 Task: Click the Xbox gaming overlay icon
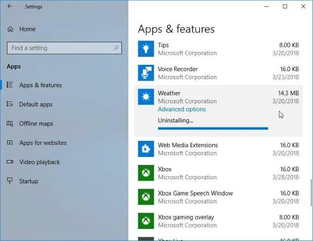(146, 221)
